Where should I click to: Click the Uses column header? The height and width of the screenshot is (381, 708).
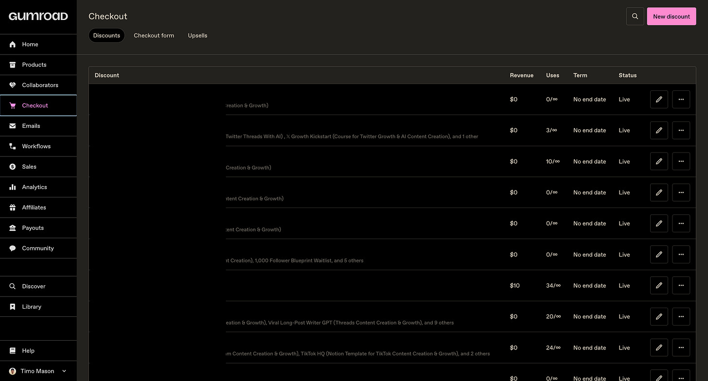point(552,75)
